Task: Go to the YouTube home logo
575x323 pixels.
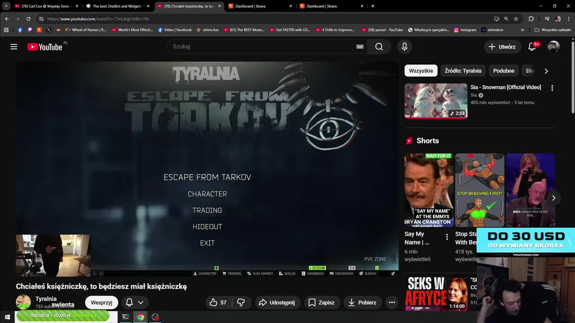Action: coord(44,47)
